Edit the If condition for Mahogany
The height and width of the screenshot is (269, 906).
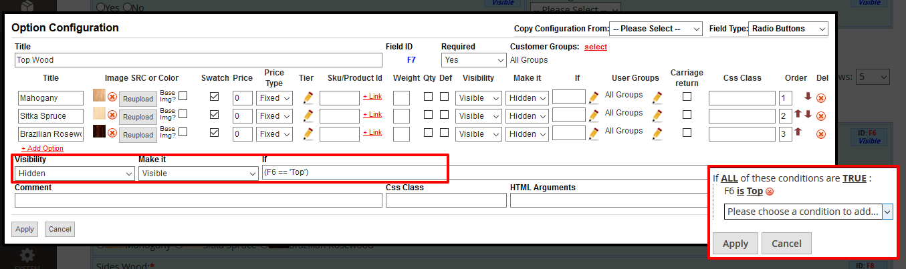(594, 98)
